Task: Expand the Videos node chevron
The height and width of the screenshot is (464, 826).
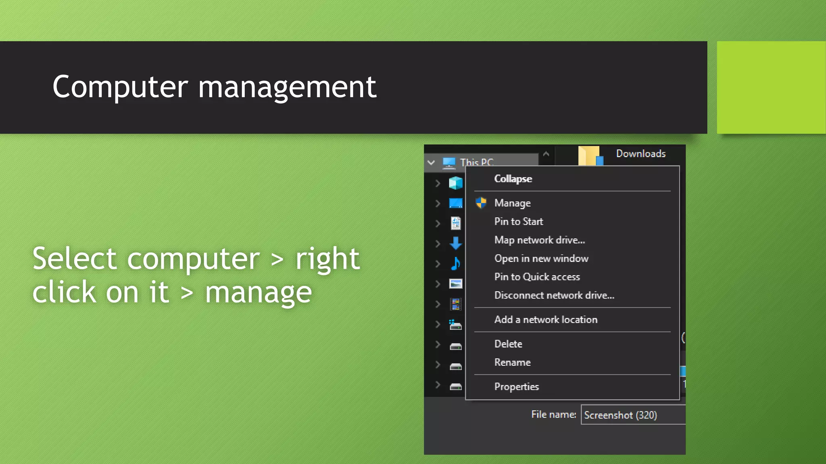Action: [438, 304]
